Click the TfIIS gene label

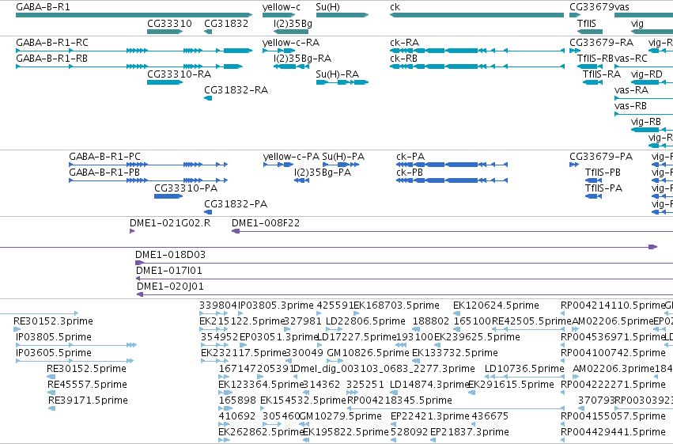pyautogui.click(x=587, y=24)
